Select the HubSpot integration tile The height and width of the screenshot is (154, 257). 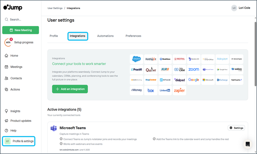(151, 59)
